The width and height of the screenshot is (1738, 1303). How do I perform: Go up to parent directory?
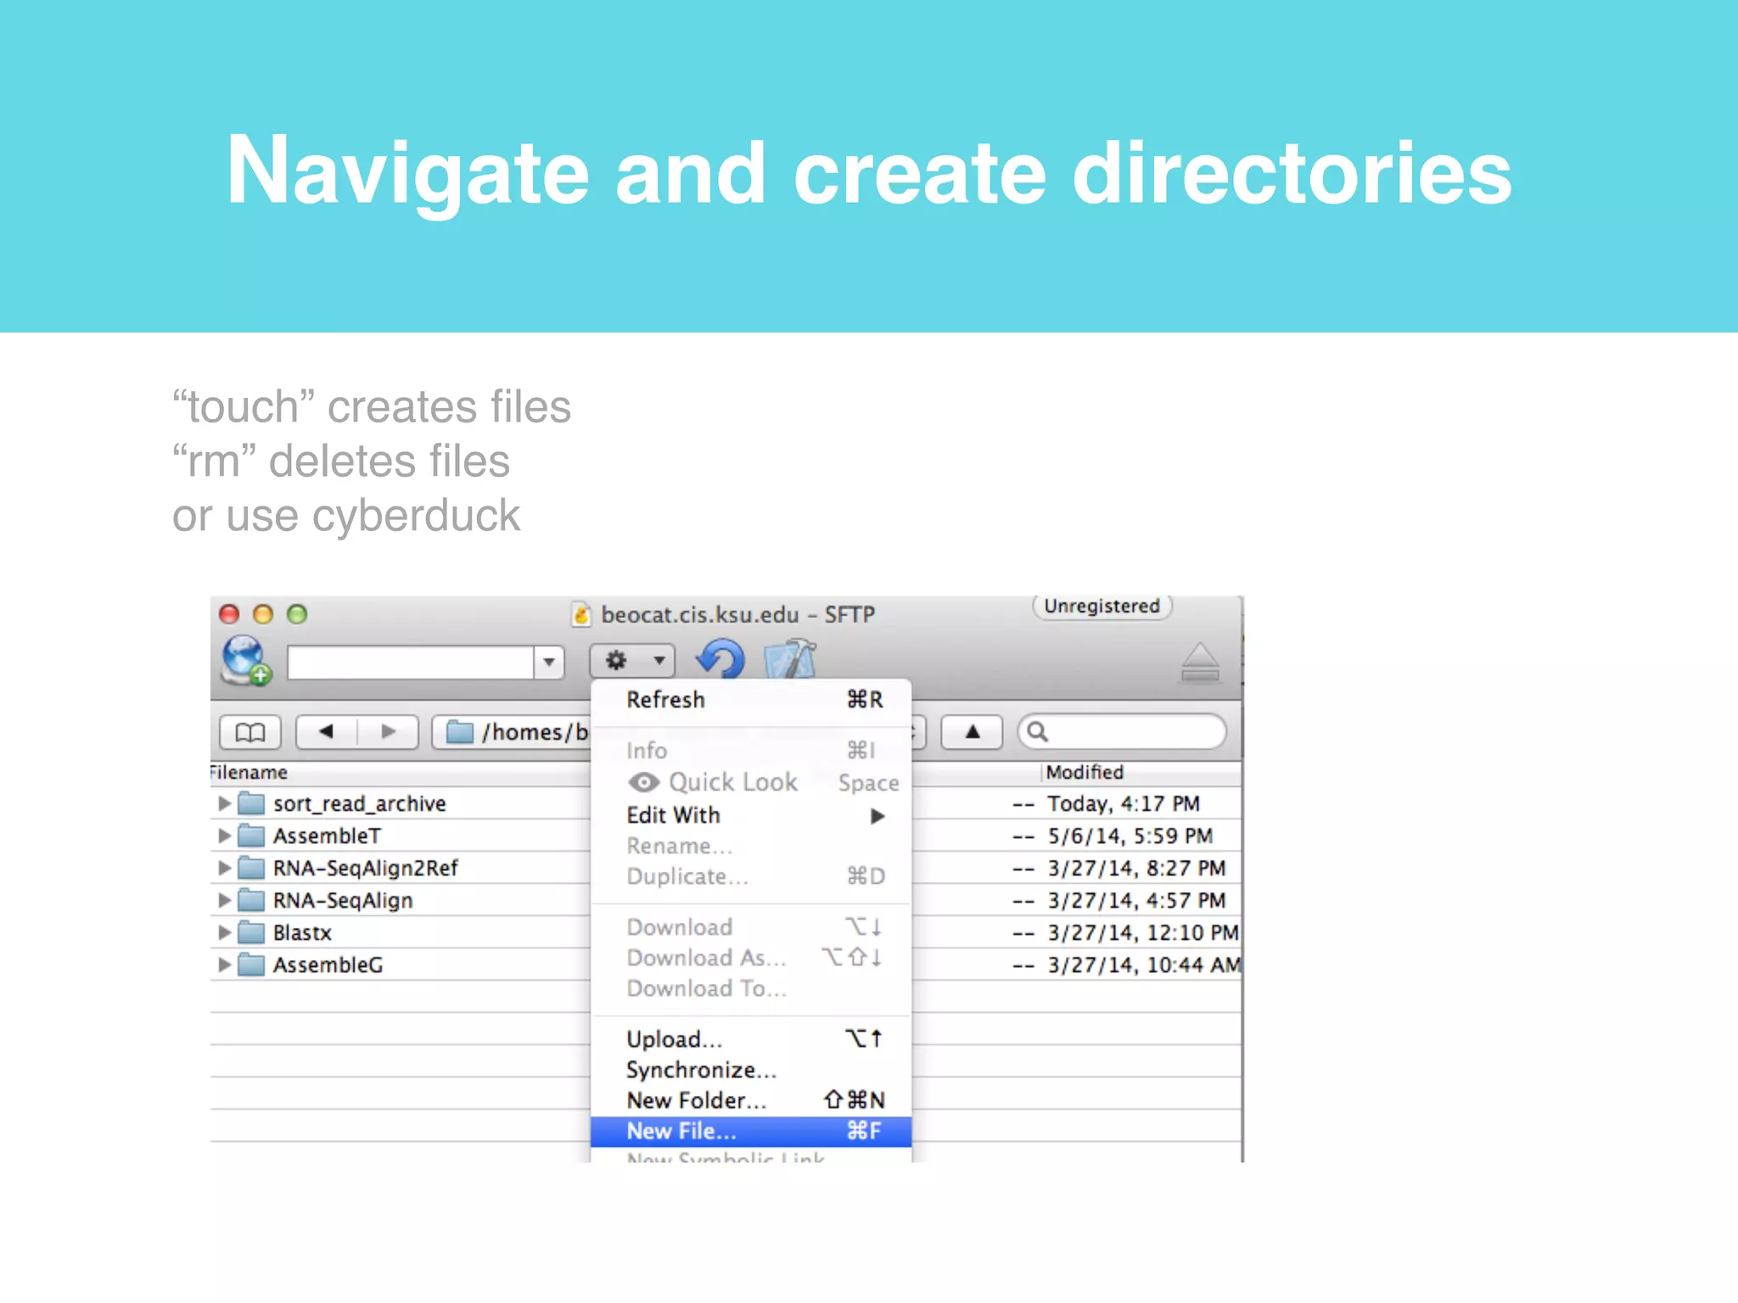[x=973, y=732]
